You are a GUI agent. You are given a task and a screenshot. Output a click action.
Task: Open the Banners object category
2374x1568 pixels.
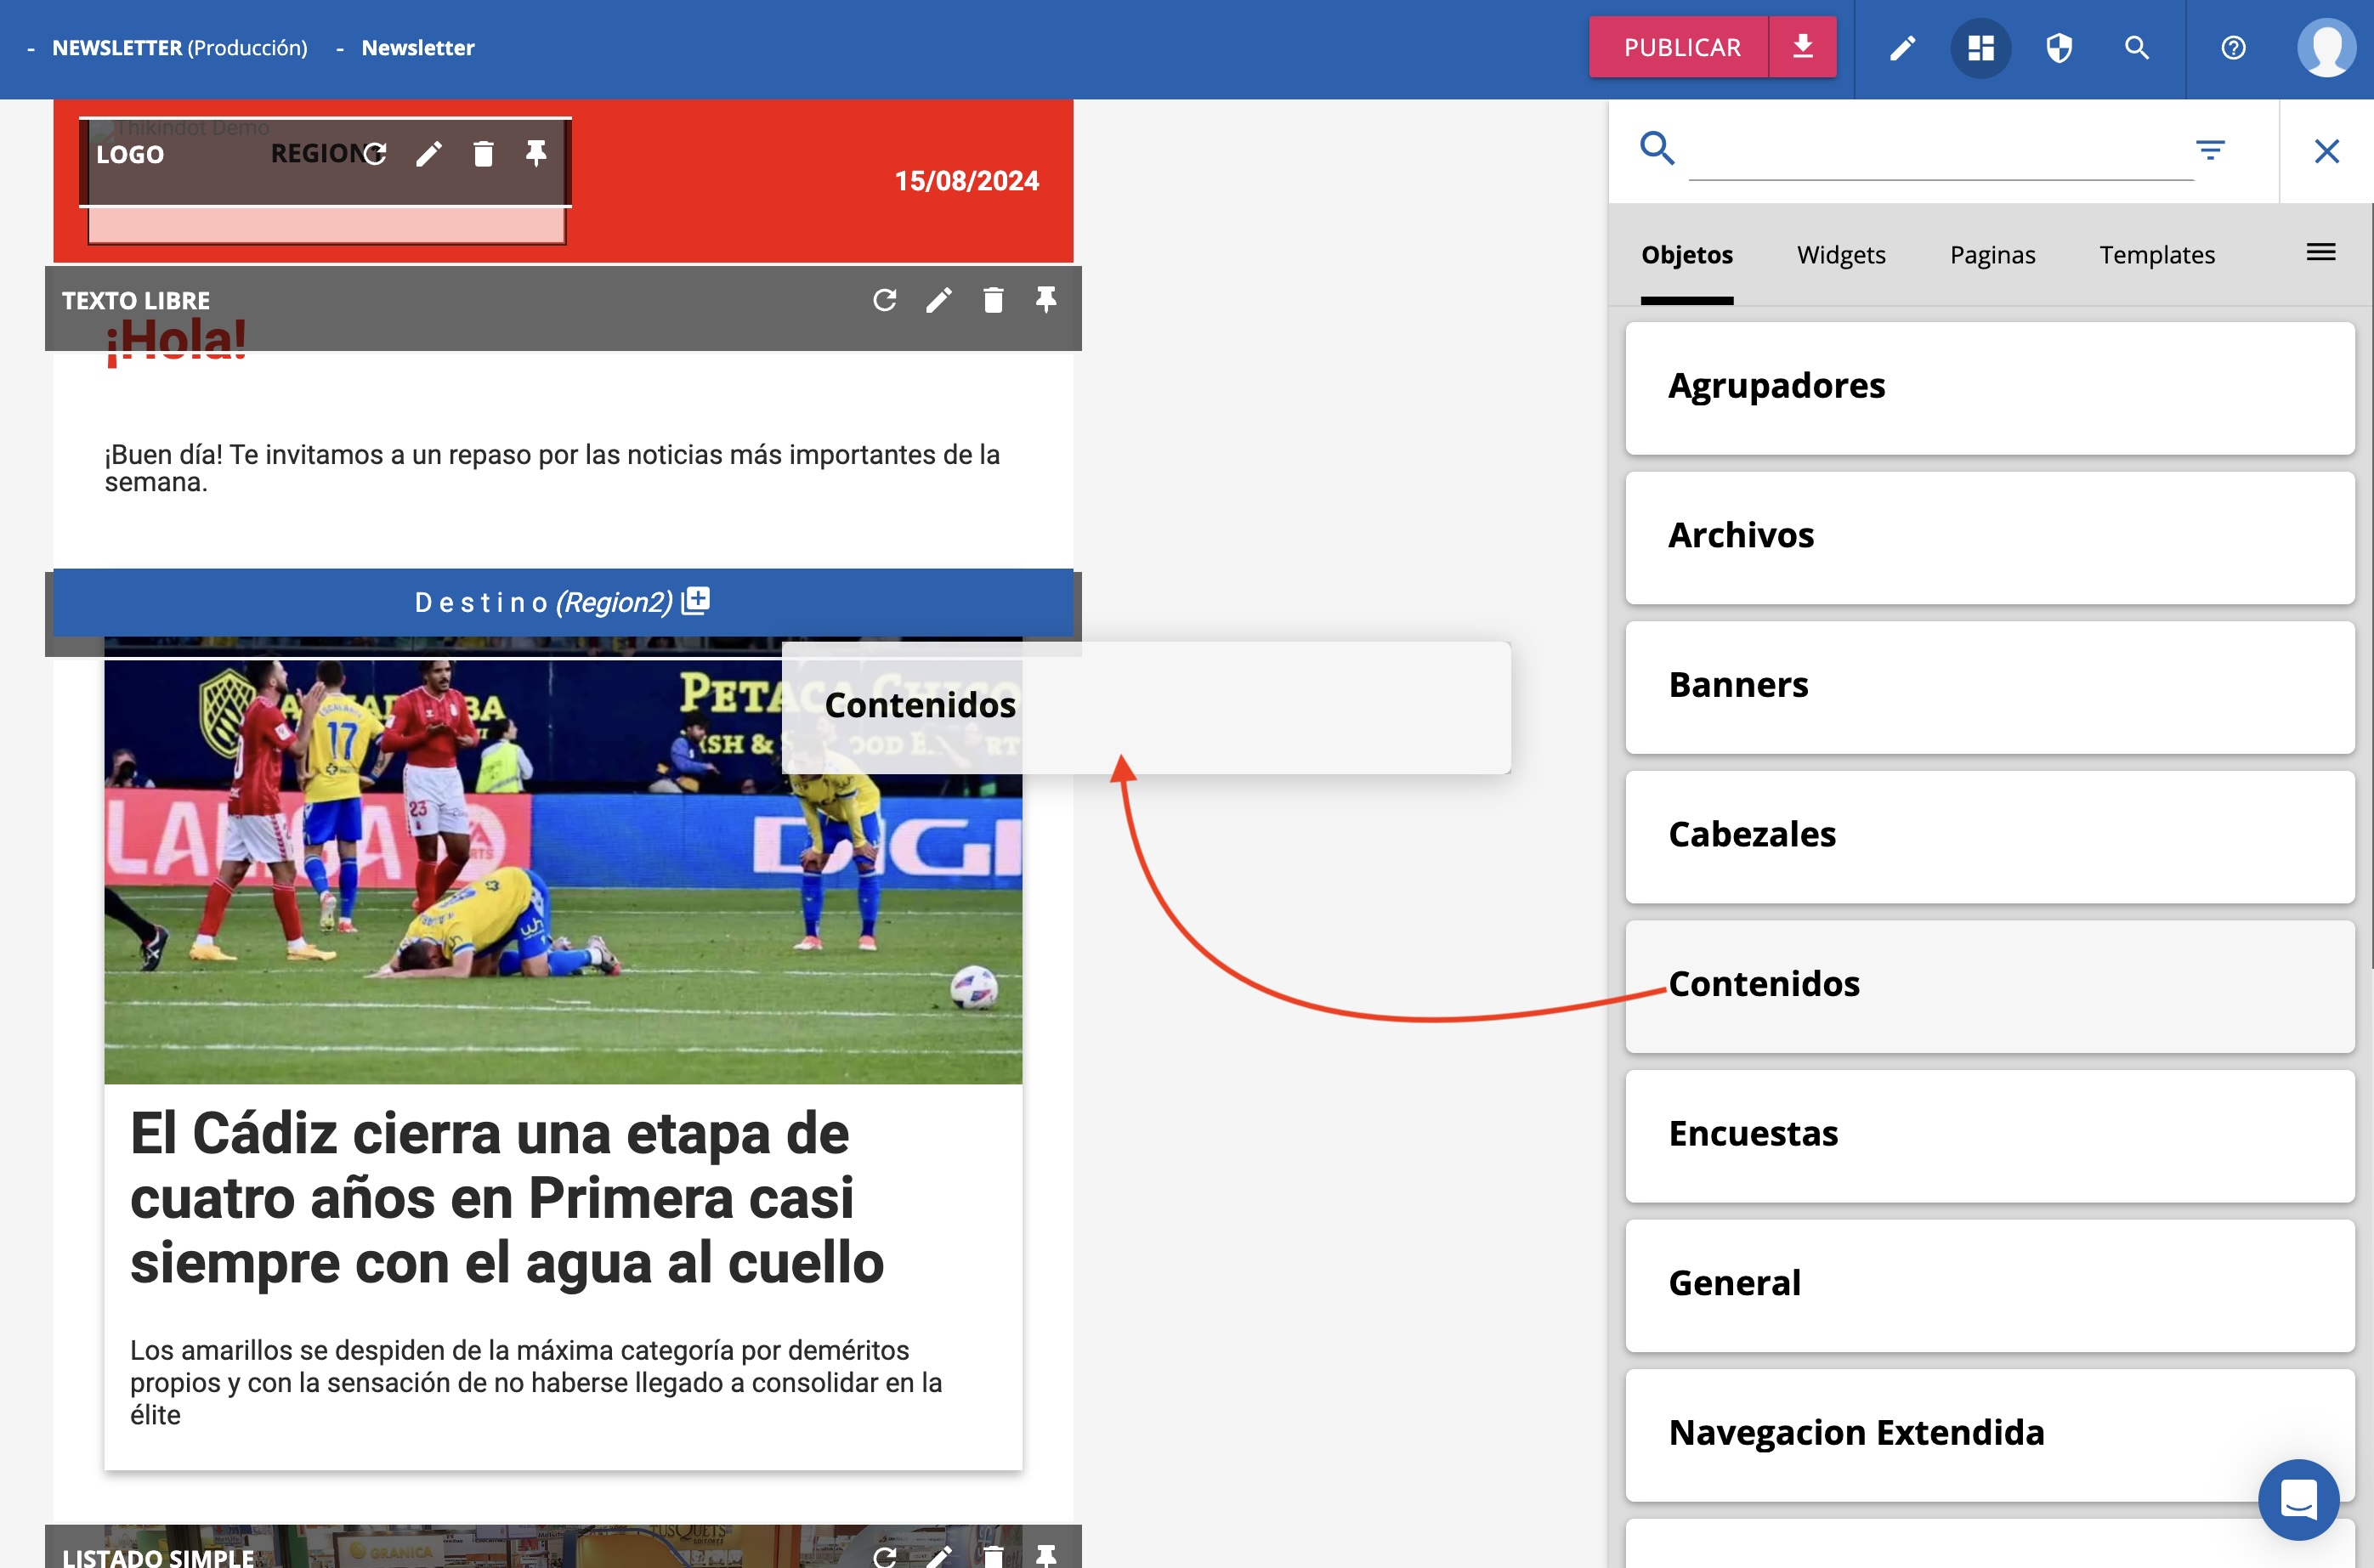point(1989,686)
